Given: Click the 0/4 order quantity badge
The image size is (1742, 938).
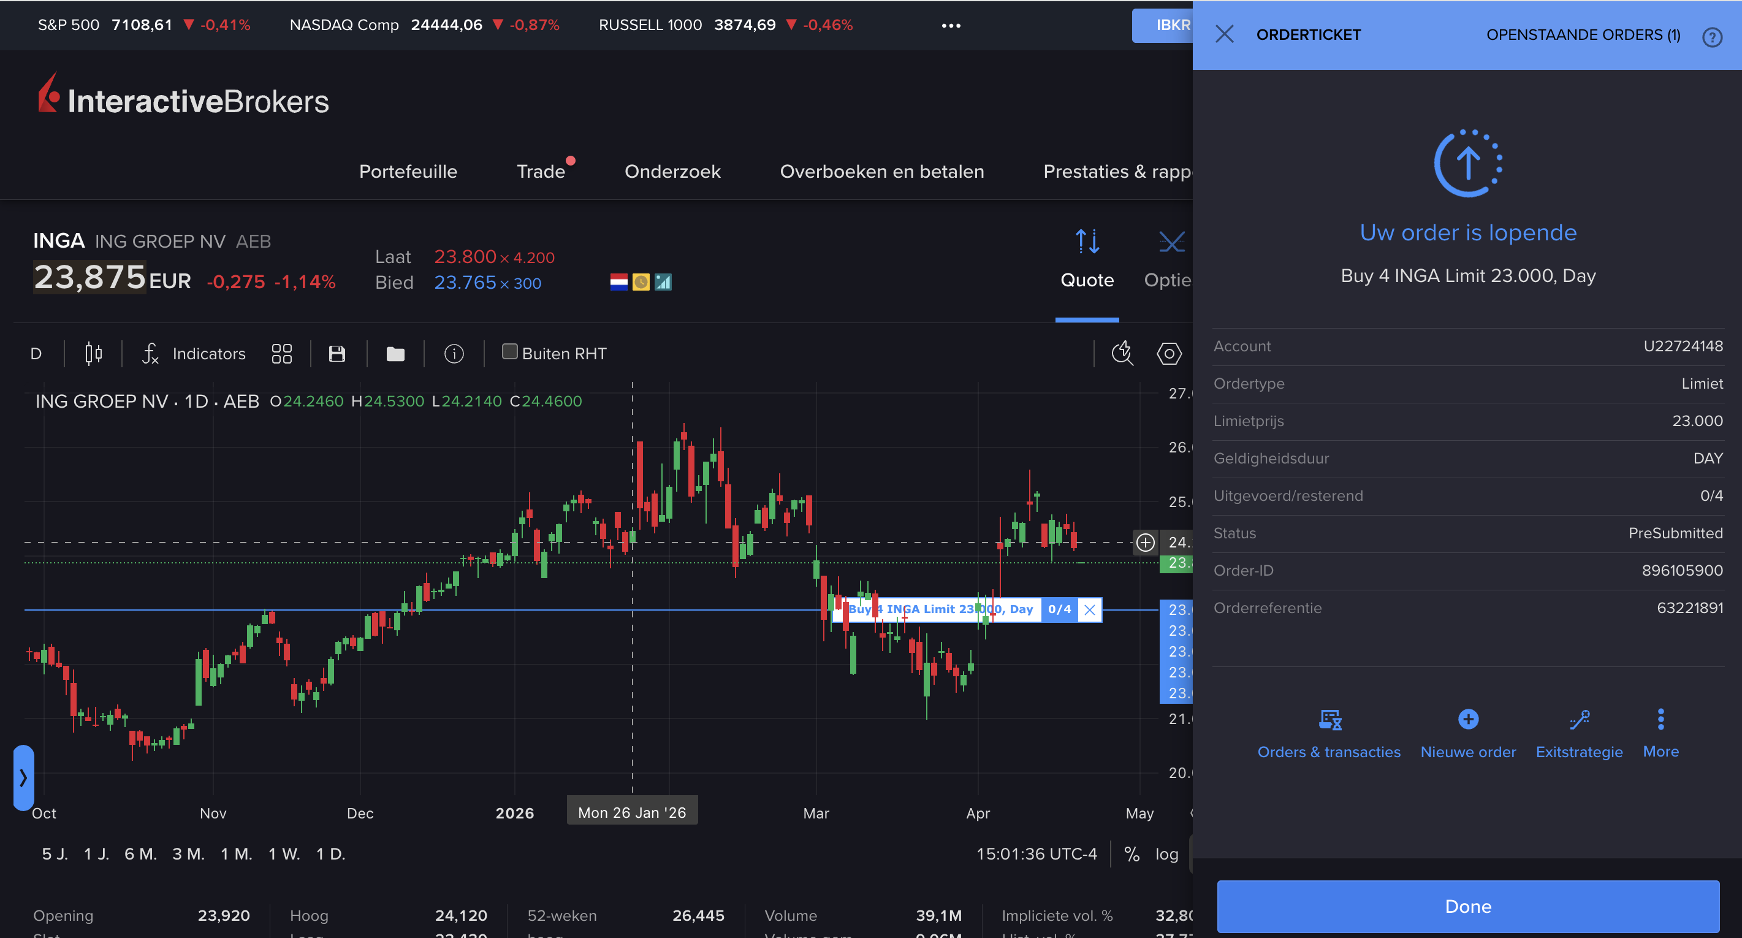Looking at the screenshot, I should pyautogui.click(x=1059, y=609).
